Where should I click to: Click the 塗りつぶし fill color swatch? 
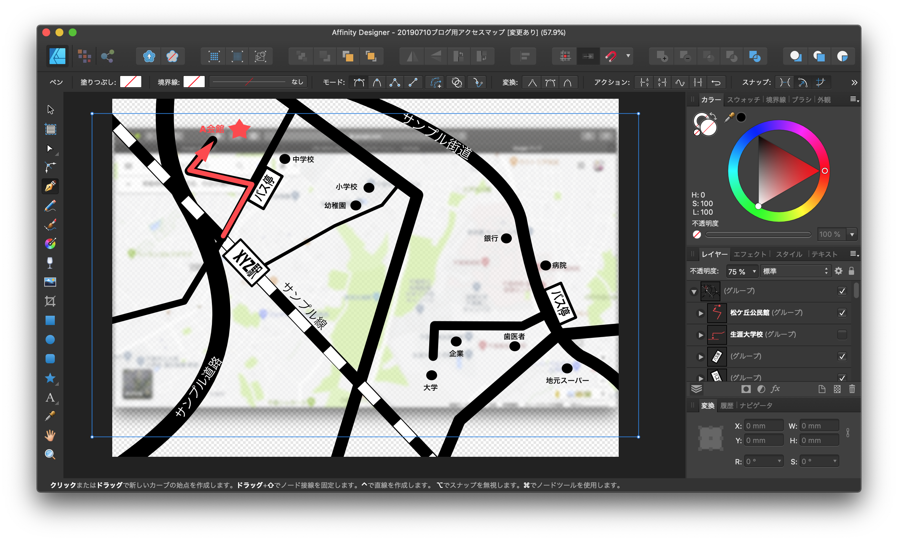[130, 82]
